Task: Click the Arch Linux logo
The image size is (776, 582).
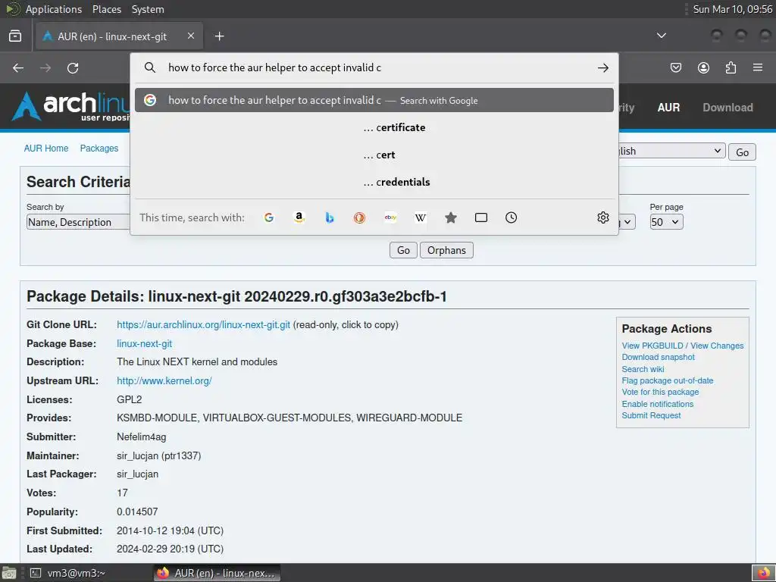Action: pos(70,106)
